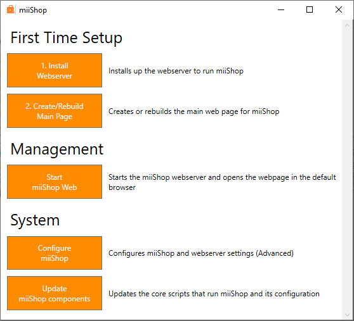The image size is (354, 321).
Task: Minimize the miiShop window
Action: click(x=281, y=9)
